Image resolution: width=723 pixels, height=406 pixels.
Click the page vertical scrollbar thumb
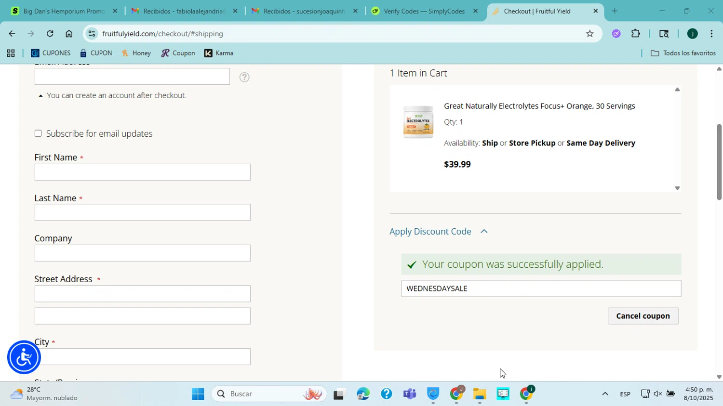pyautogui.click(x=719, y=162)
